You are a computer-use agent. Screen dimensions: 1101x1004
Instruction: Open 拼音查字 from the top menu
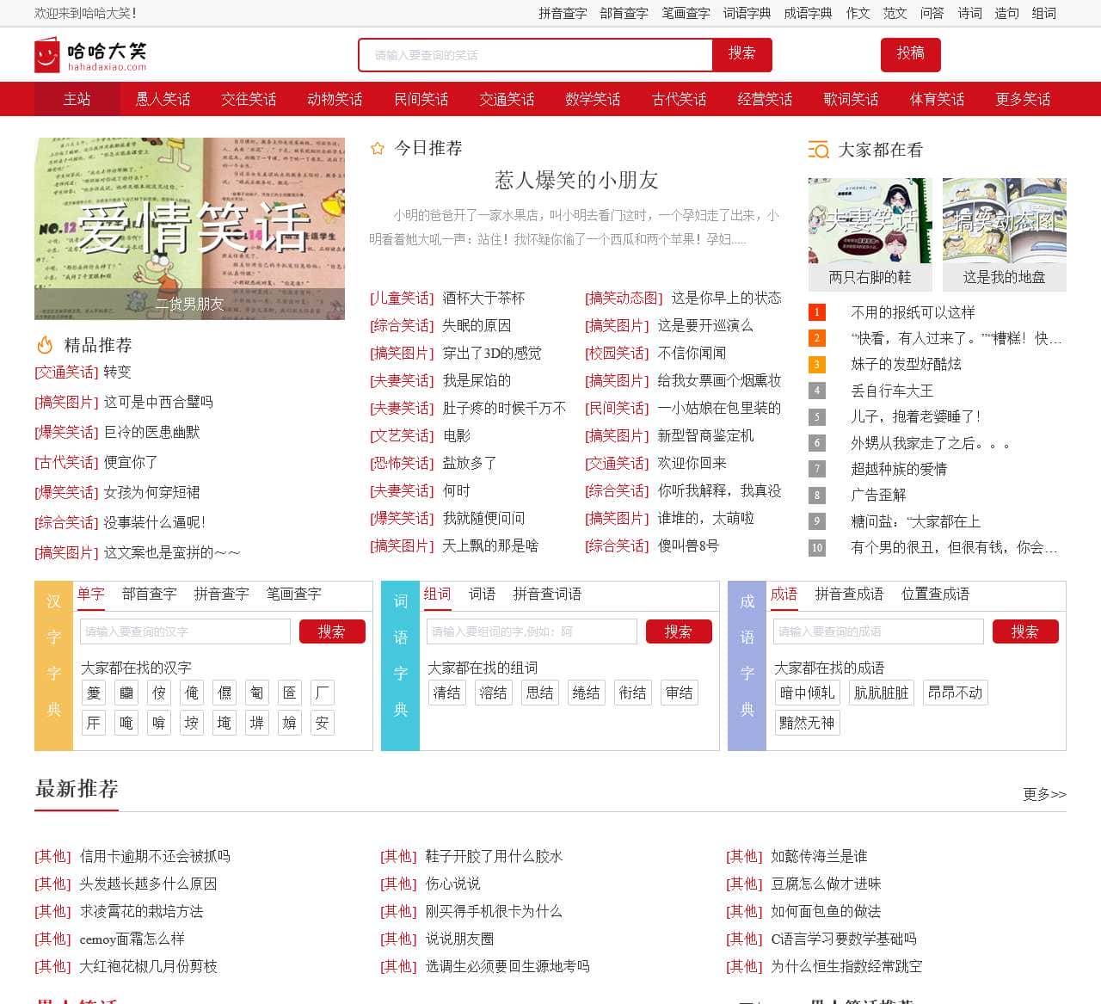tap(563, 14)
